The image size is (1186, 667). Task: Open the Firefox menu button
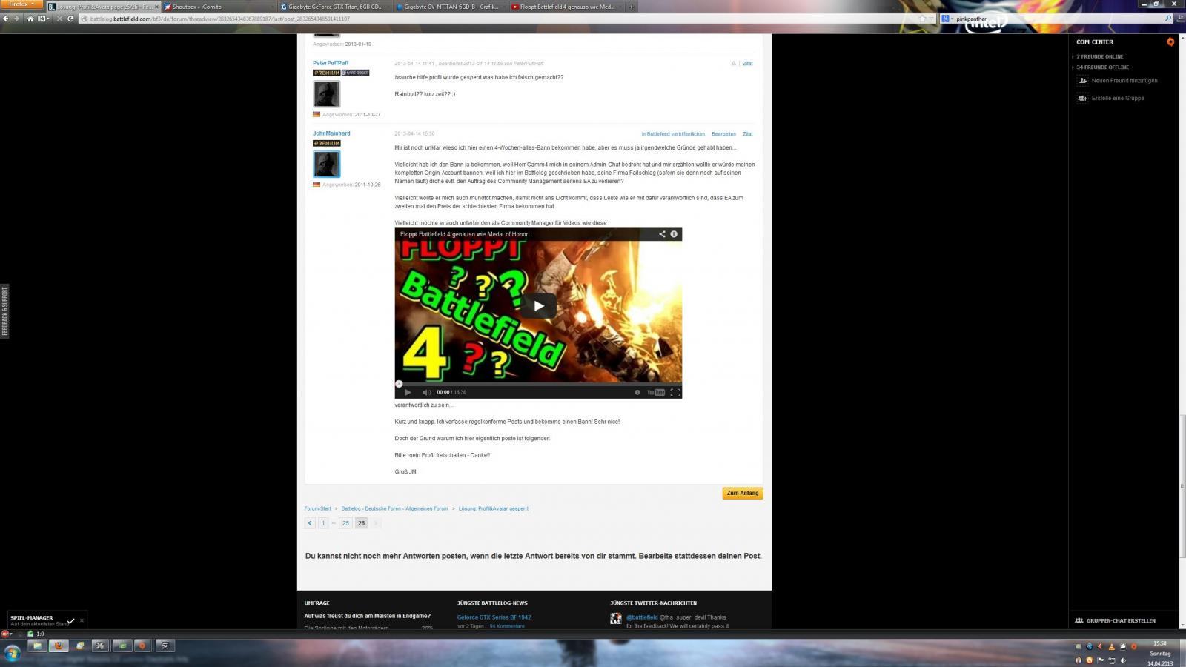21,4
